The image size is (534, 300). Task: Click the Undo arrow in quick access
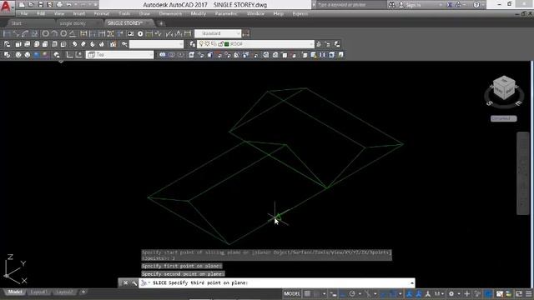click(x=68, y=5)
